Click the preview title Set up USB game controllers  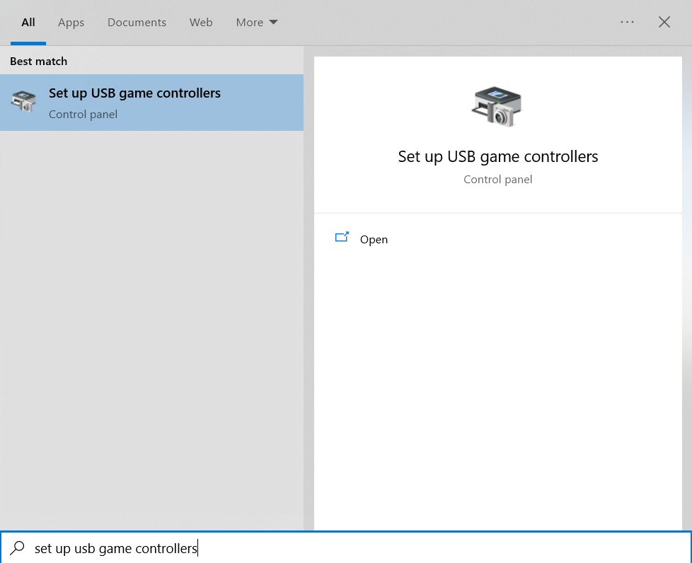pyautogui.click(x=498, y=156)
